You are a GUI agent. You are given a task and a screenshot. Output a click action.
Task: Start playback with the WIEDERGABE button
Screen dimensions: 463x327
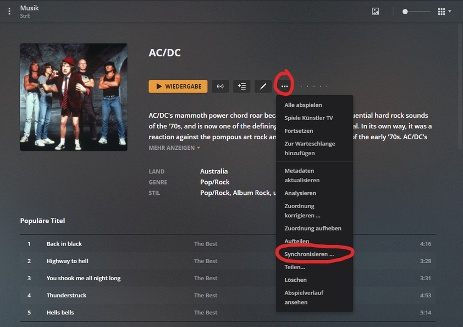point(178,86)
